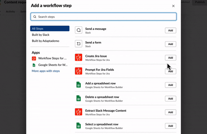Add the Send a form step
Image resolution: width=207 pixels, height=134 pixels.
tap(170, 44)
